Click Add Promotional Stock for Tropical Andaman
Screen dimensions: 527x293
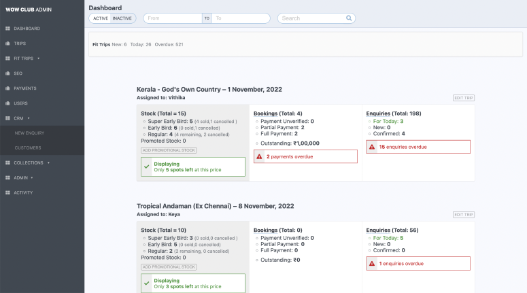(168, 267)
